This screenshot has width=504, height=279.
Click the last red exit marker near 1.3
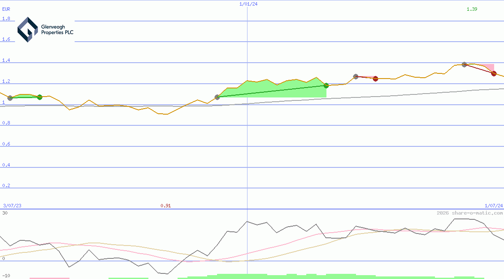click(494, 74)
